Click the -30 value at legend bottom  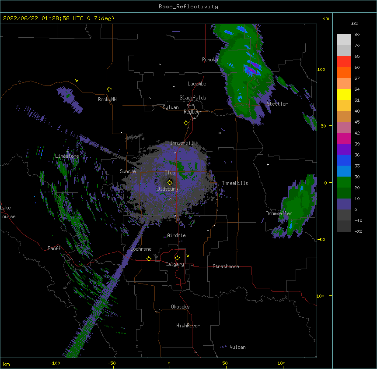tap(358, 231)
